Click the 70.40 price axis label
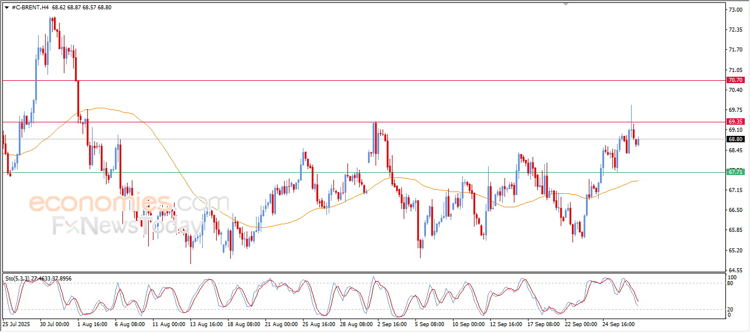This screenshot has width=750, height=332. click(x=735, y=90)
